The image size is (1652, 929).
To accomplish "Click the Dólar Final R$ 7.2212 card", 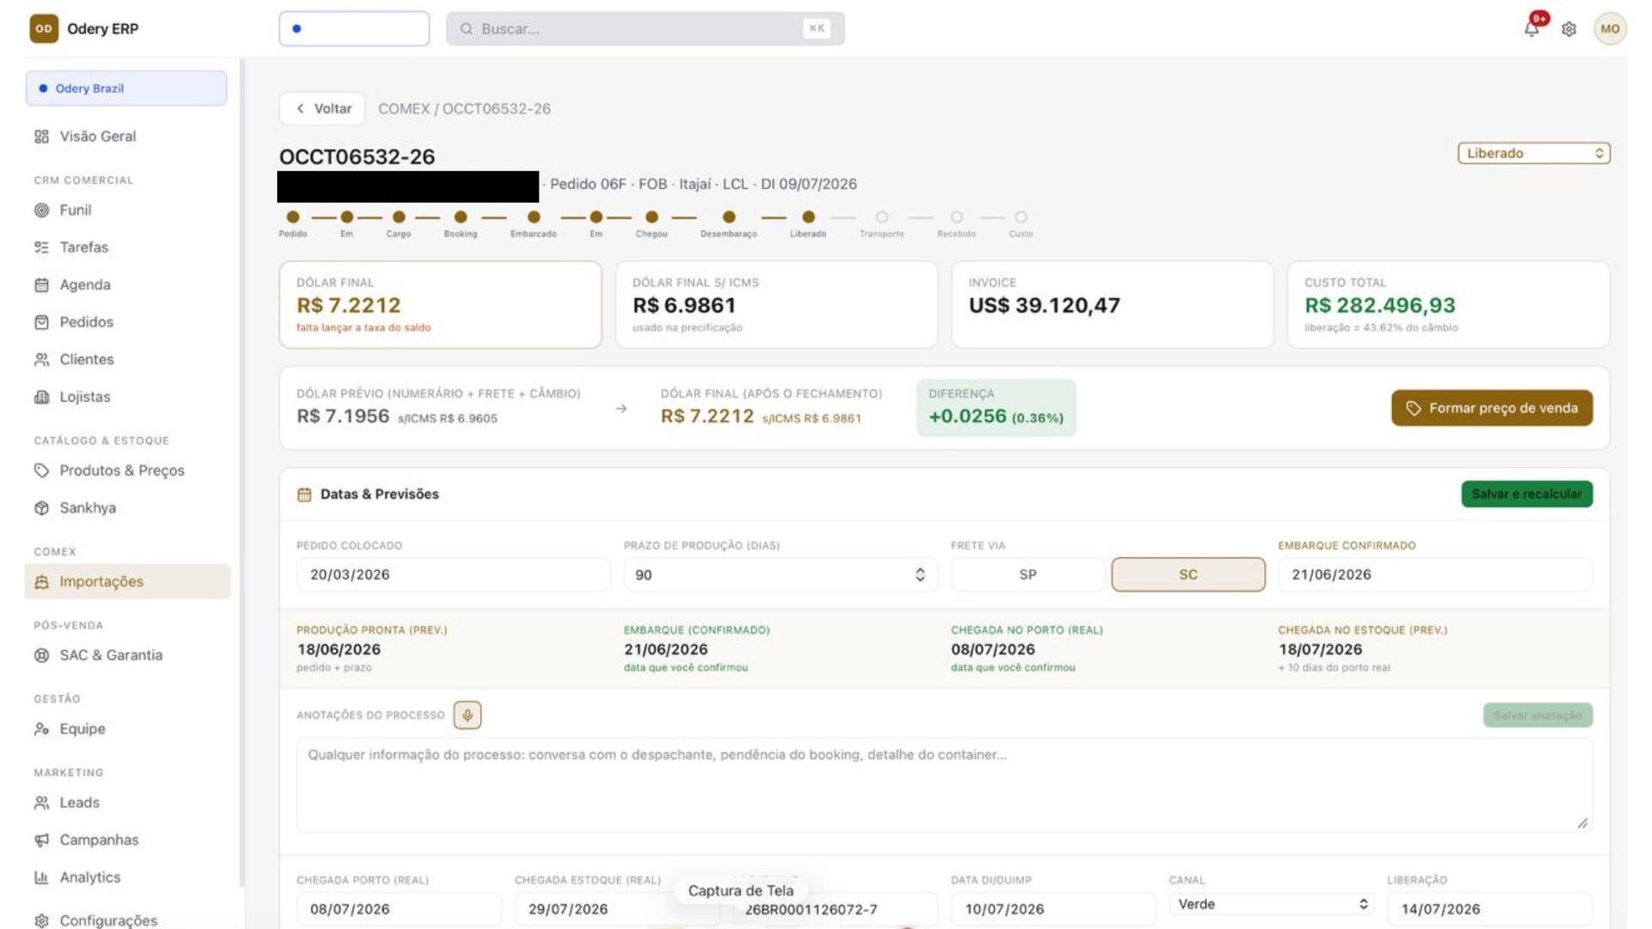I will (441, 305).
